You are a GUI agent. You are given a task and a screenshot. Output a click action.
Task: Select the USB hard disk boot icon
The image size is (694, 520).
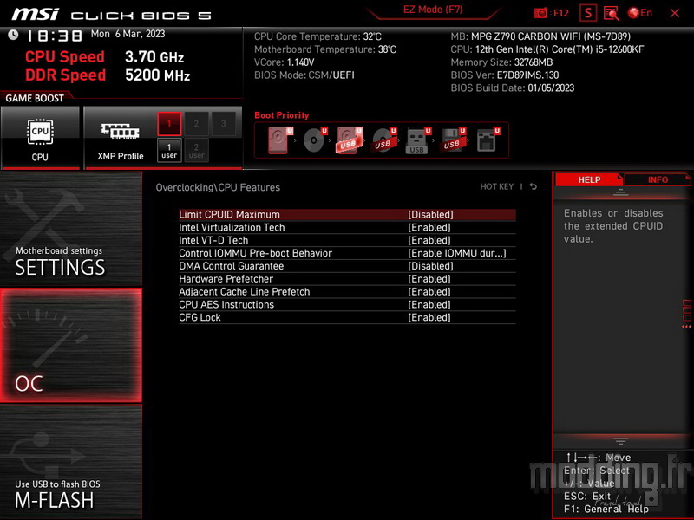350,140
